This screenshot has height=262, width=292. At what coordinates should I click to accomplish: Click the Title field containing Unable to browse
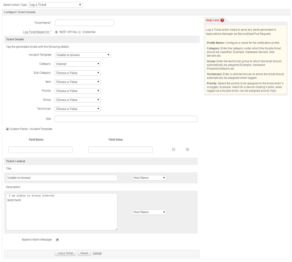pos(62,178)
